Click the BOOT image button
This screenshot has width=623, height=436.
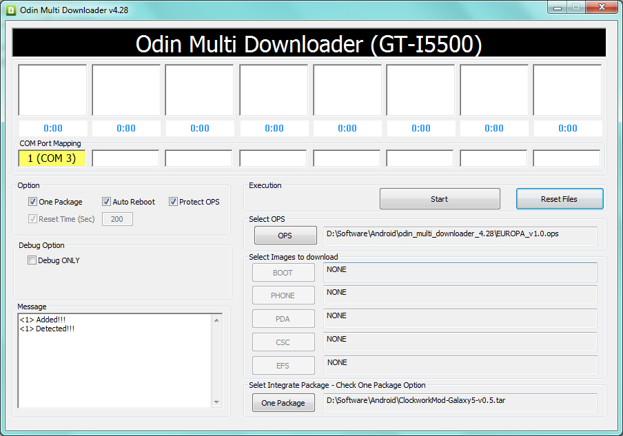point(283,273)
